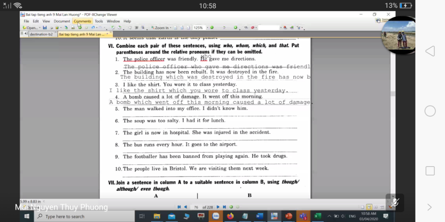Click the Windows Start button
This screenshot has width=445, height=222.
[27, 216]
